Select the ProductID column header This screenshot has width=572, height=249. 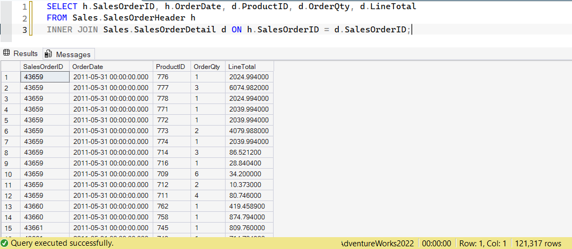[172, 67]
